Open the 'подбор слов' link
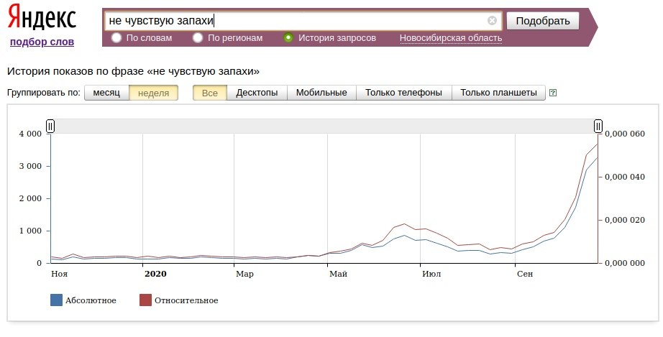 [42, 42]
